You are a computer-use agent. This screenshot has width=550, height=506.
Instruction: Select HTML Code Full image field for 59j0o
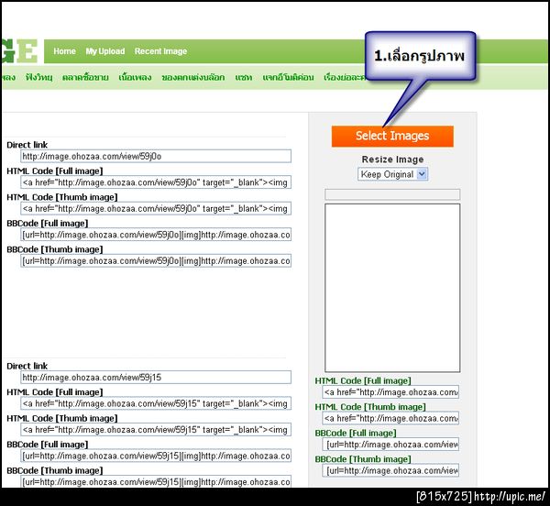click(156, 182)
